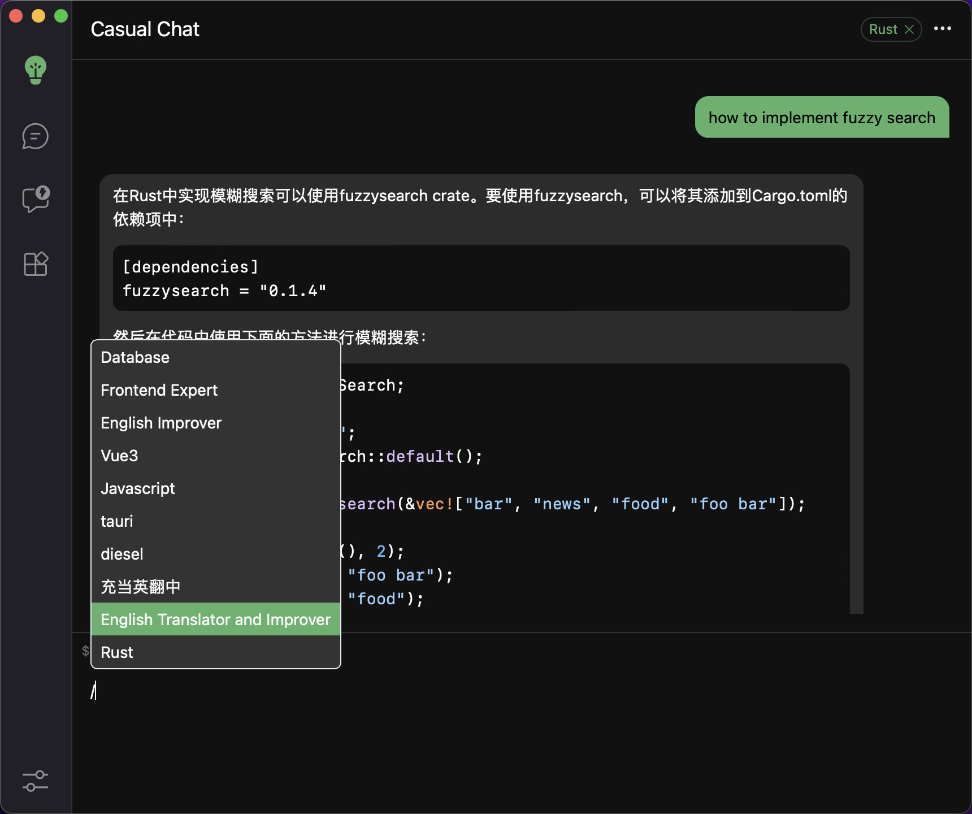Remove the Rust role tag
This screenshot has width=972, height=814.
[909, 29]
